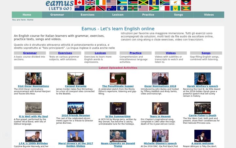Open the 2016 Friends Reunion link
The image size is (236, 148).
click(x=76, y=115)
